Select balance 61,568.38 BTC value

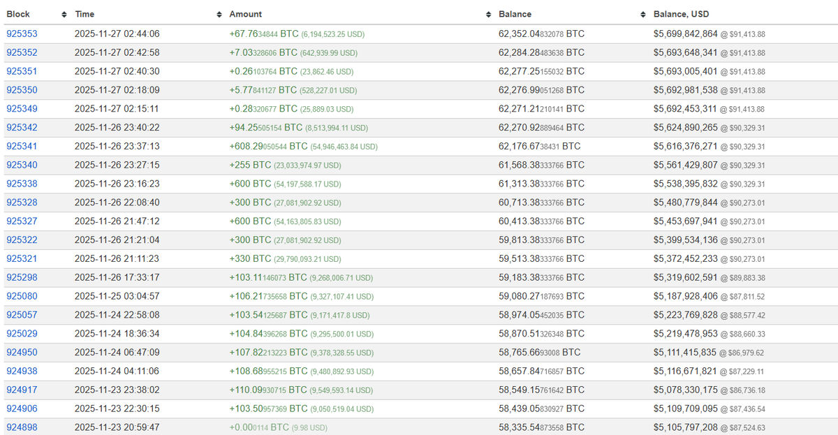pyautogui.click(x=541, y=165)
